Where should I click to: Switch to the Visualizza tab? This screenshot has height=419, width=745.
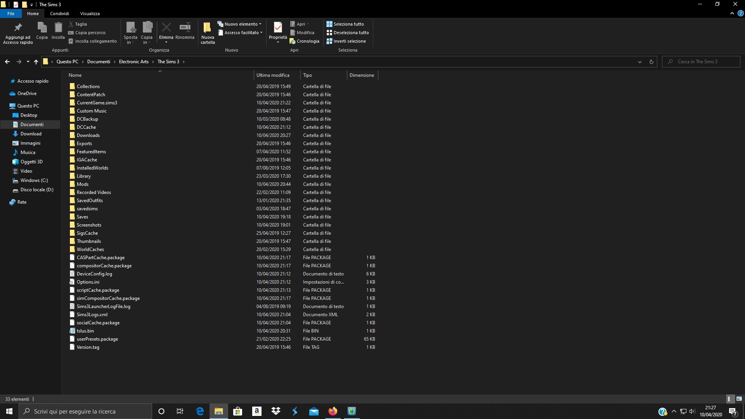(x=90, y=14)
